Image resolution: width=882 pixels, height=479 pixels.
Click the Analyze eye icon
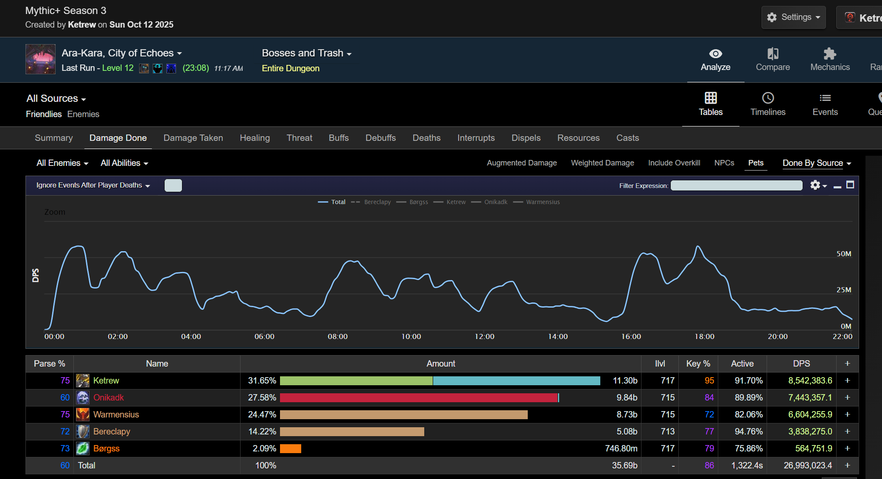(715, 54)
